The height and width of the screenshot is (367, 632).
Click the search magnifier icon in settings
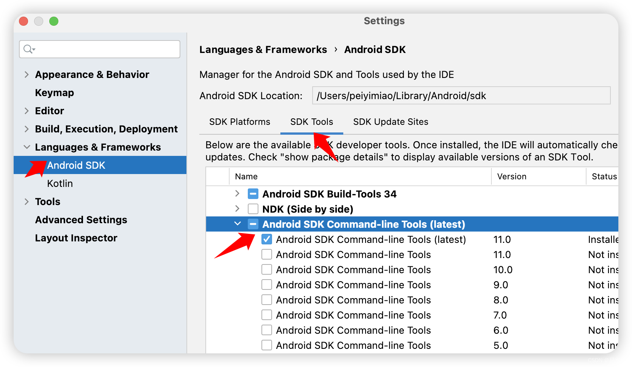coord(29,49)
